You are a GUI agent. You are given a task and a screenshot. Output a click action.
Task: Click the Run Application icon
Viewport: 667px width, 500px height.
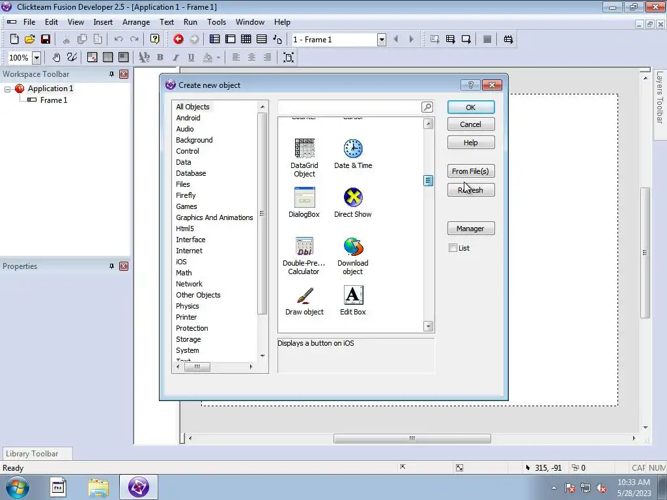[x=450, y=39]
